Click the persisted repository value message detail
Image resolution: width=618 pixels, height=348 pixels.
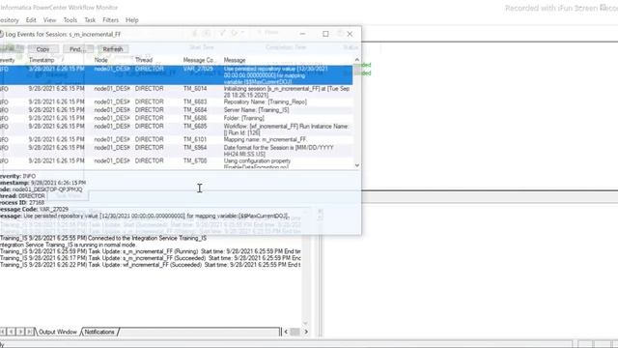145,216
